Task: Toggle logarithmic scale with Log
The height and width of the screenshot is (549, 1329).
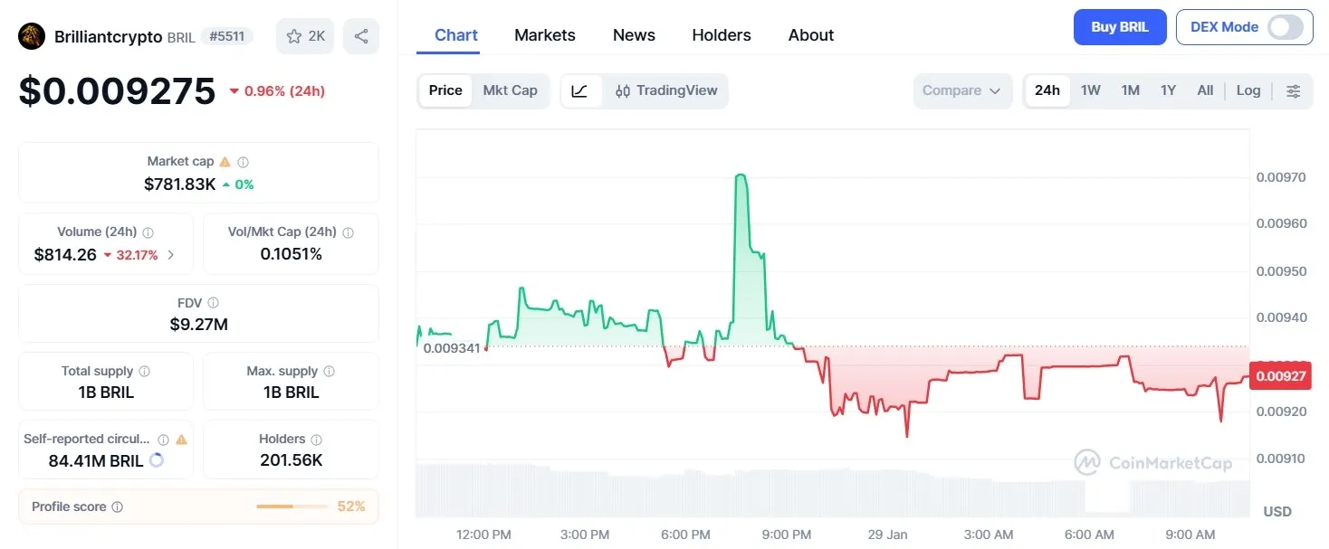Action: coord(1248,90)
